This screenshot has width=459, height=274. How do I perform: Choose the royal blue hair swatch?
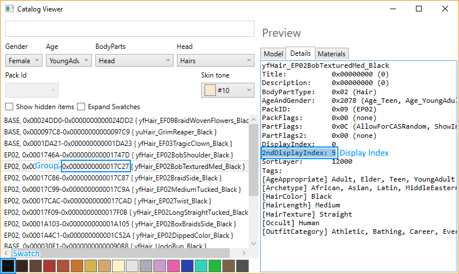click(186, 266)
